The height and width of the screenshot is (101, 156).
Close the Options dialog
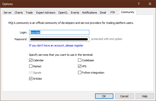tap(150, 4)
